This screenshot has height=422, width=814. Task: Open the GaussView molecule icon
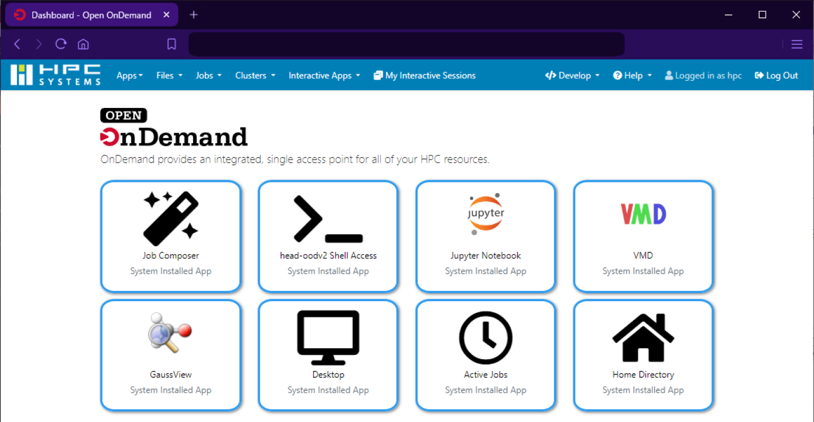tap(171, 334)
